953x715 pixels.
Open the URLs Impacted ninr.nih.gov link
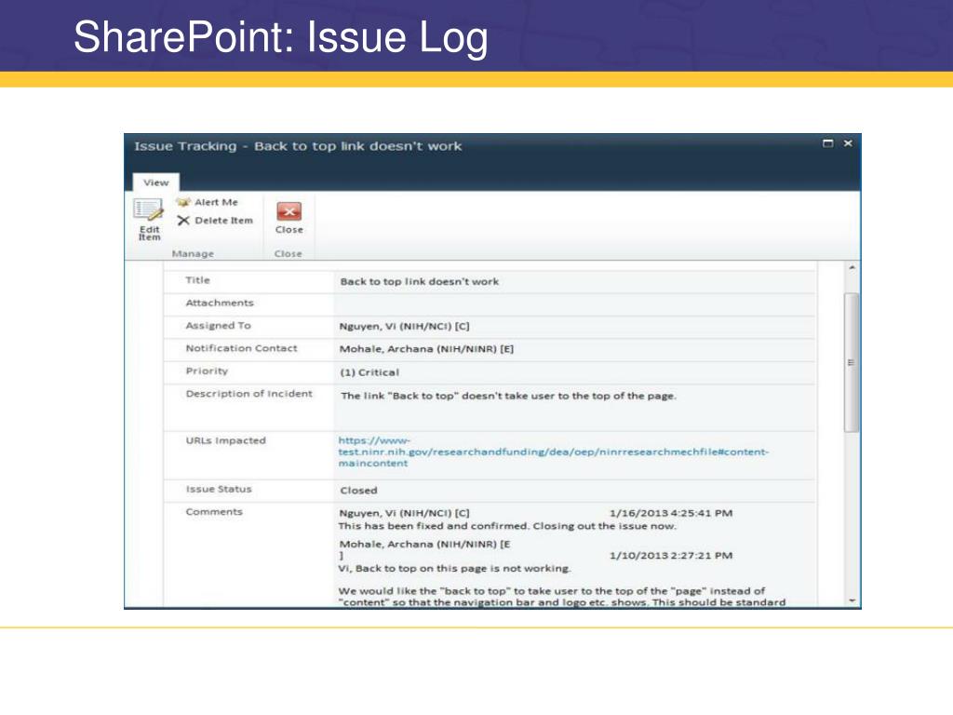click(553, 452)
